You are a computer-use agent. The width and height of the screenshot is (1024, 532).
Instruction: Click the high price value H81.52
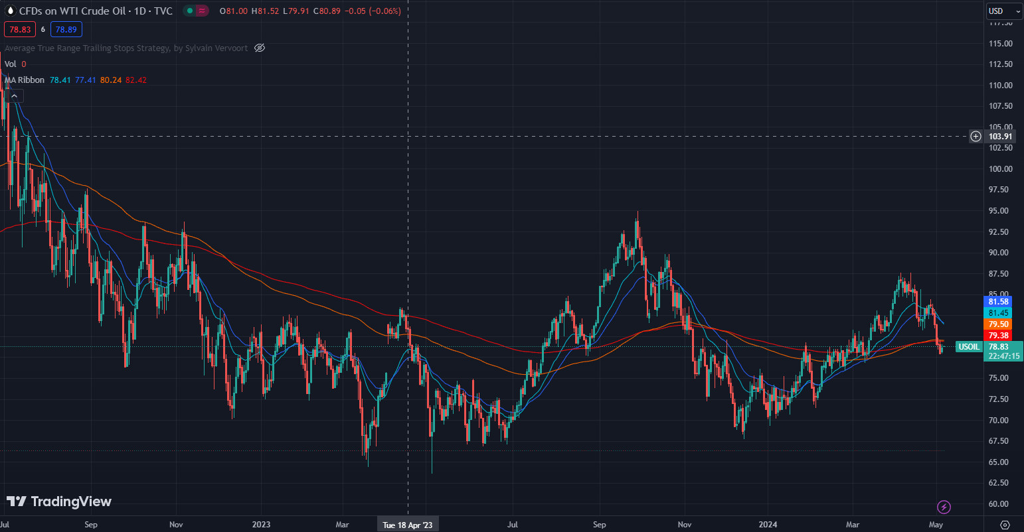264,11
